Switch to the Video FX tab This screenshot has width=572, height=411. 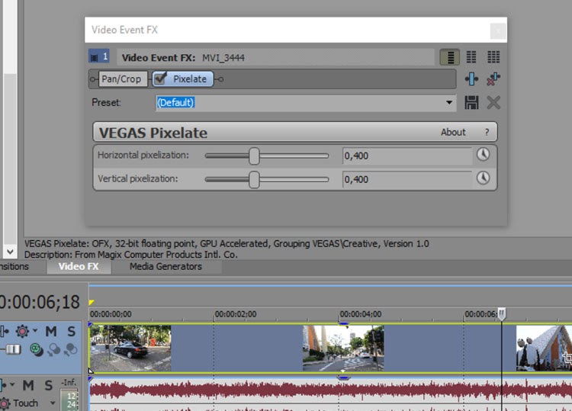click(79, 267)
